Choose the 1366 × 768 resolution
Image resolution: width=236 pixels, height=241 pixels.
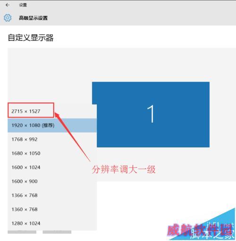[52, 195]
